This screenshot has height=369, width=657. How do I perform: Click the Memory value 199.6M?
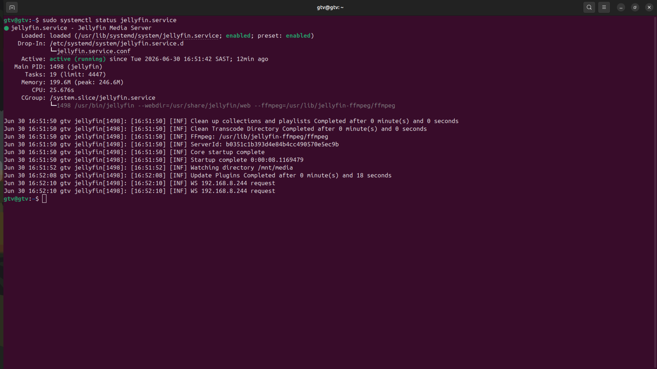click(x=60, y=82)
